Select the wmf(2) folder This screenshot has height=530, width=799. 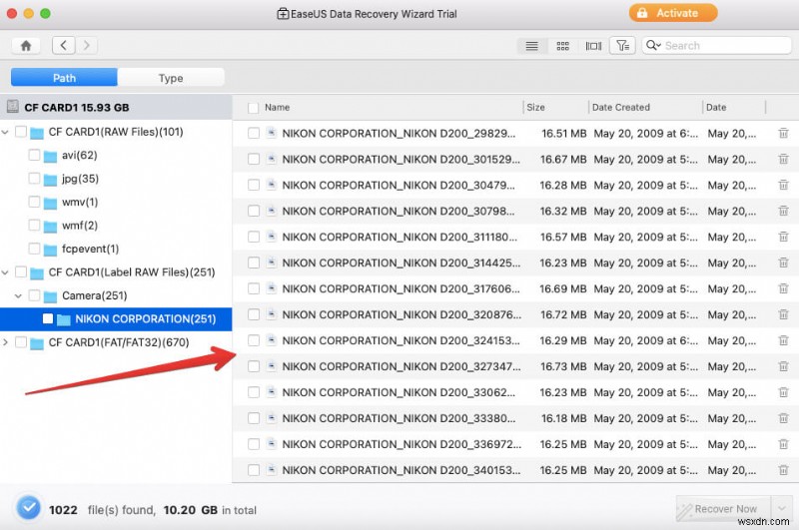(80, 226)
